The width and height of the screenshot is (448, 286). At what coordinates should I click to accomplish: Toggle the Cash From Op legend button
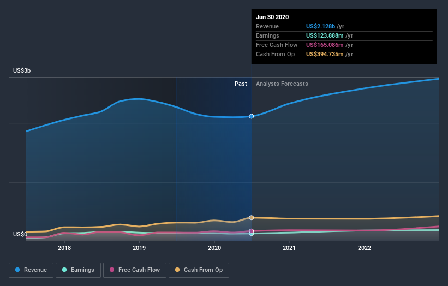199,270
